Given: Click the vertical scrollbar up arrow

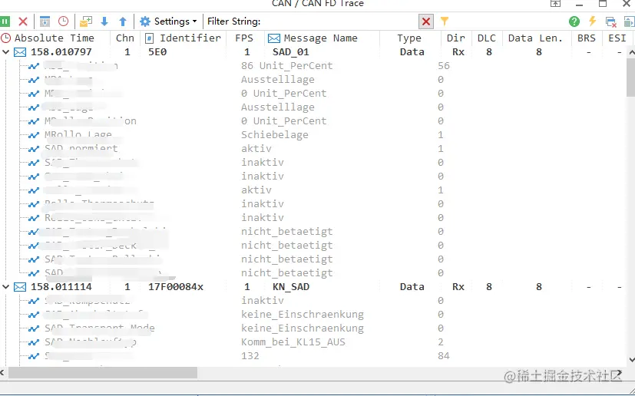Looking at the screenshot, I should click(x=631, y=52).
